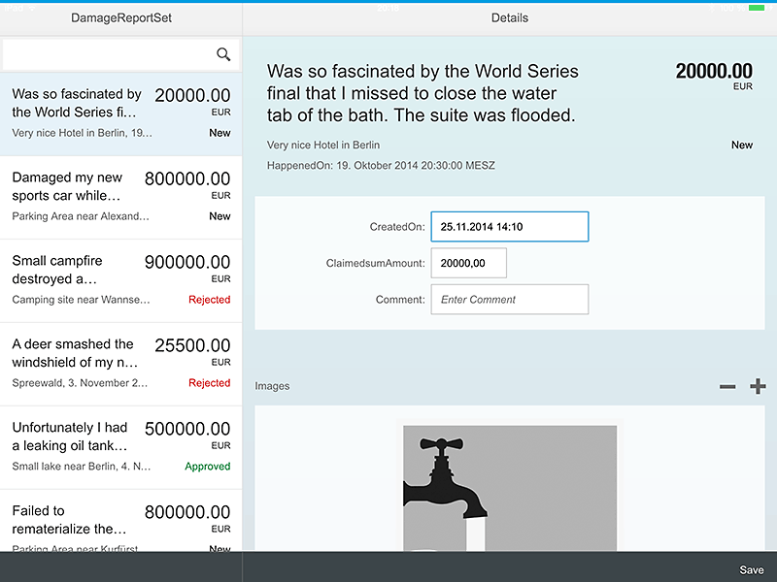This screenshot has height=582, width=777.
Task: Click the Save button
Action: [751, 570]
